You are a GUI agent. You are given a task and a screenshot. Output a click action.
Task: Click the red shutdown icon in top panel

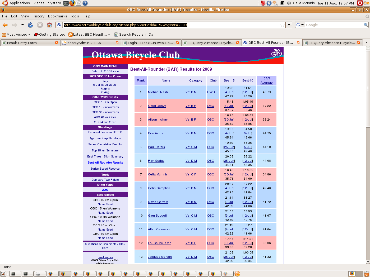coord(360,3)
